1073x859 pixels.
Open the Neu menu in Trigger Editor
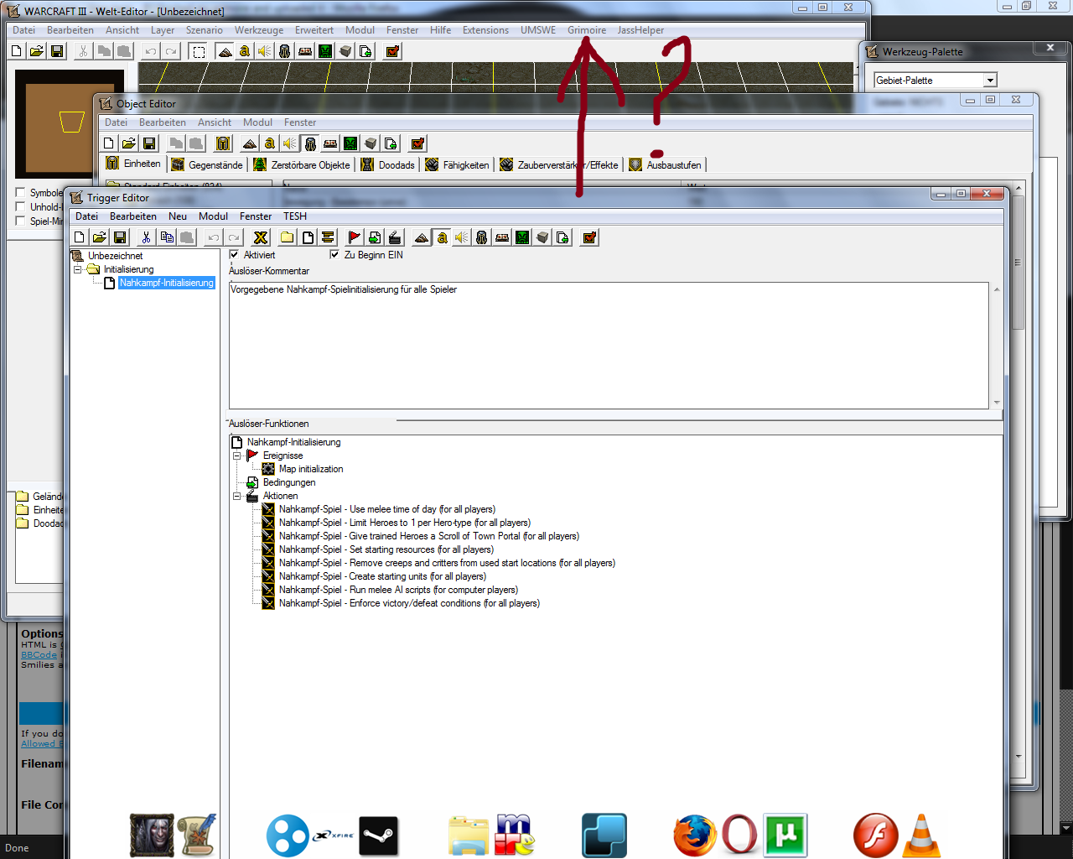point(178,216)
